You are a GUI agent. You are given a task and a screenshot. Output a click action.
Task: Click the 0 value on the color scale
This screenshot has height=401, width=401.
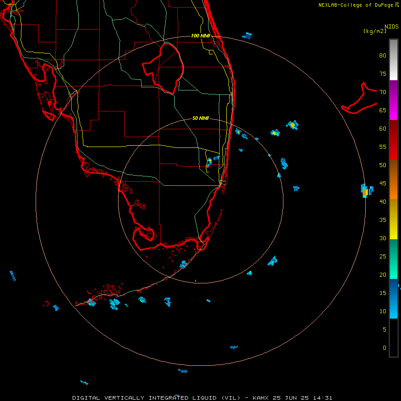[385, 348]
